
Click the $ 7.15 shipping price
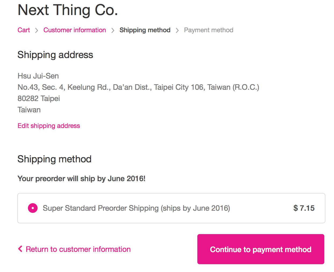(x=304, y=208)
